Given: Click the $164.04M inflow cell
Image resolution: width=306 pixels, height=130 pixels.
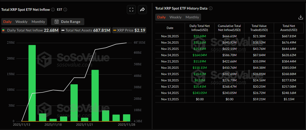Looking at the screenshot, I should pyautogui.click(x=200, y=55).
